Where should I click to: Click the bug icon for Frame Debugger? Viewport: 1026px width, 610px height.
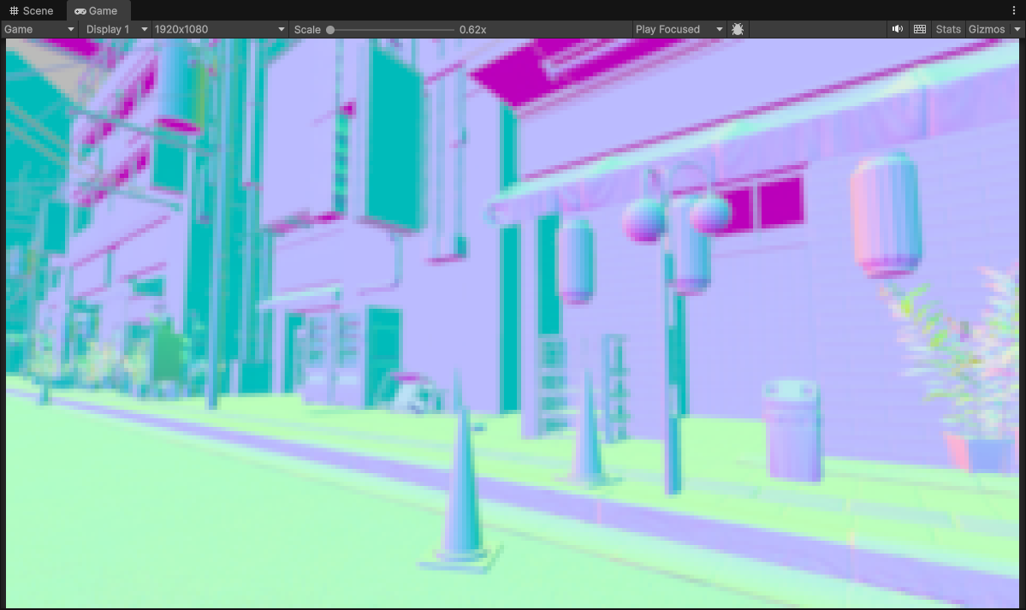pos(738,29)
